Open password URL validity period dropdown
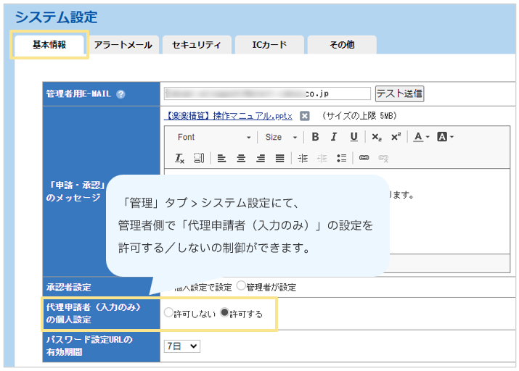 (181, 346)
